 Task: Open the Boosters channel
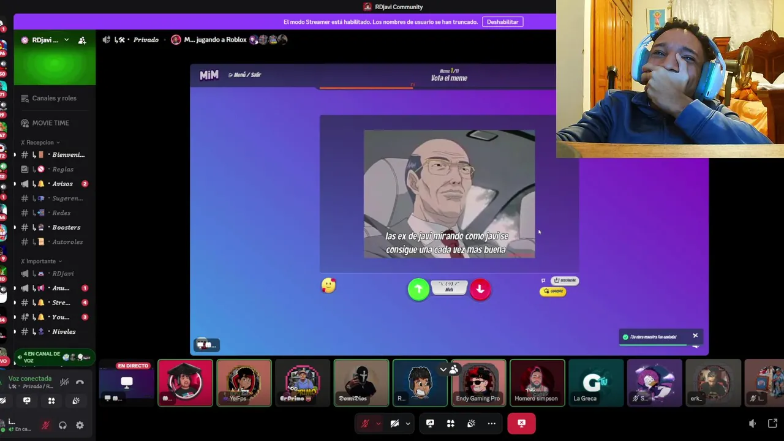pyautogui.click(x=55, y=227)
